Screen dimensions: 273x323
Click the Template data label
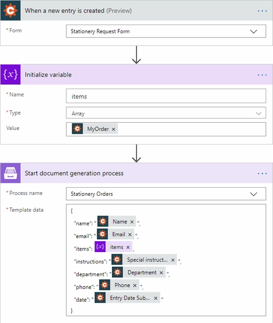tap(26, 210)
